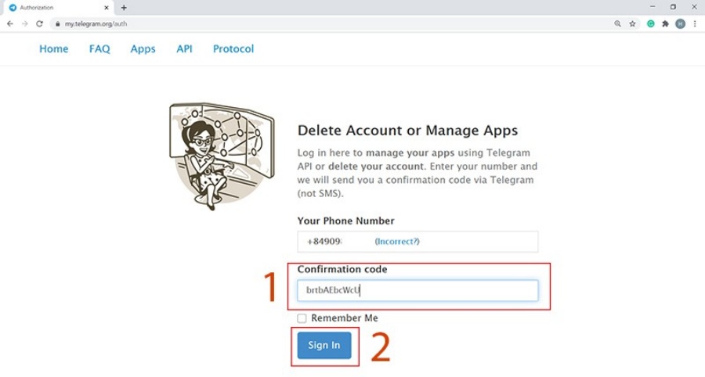Click the browser back arrow
The image size is (705, 377).
(x=9, y=23)
